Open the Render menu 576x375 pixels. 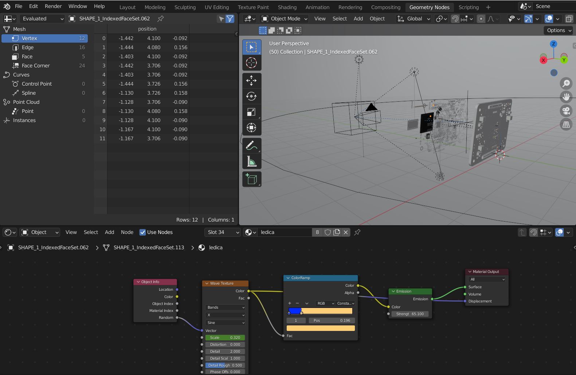point(53,6)
